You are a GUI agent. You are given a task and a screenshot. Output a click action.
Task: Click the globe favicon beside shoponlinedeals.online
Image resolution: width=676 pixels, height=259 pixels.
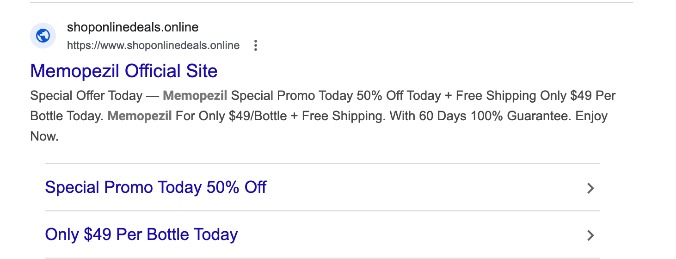(43, 36)
